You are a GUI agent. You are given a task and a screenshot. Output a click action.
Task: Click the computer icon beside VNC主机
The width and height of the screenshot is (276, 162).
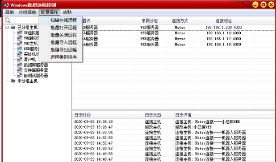20,43
